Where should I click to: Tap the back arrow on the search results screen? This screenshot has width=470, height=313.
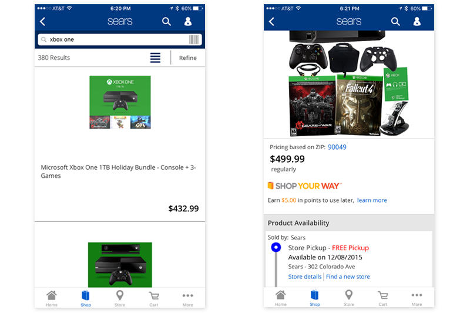42,22
